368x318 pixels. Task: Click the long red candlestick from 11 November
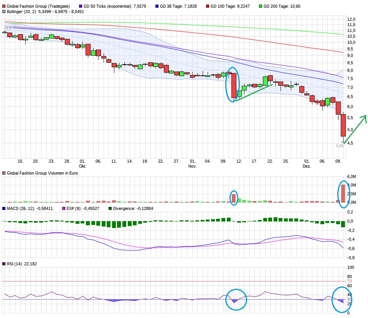pos(234,86)
